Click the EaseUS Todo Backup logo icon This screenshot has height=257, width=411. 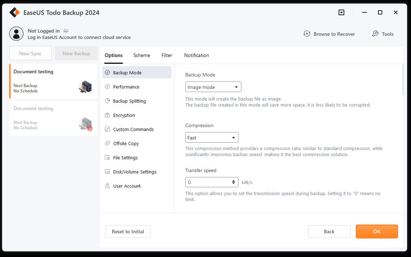(15, 12)
